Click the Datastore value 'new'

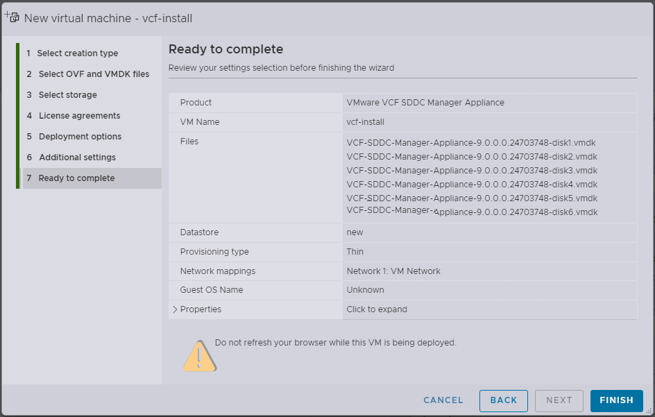tap(355, 232)
